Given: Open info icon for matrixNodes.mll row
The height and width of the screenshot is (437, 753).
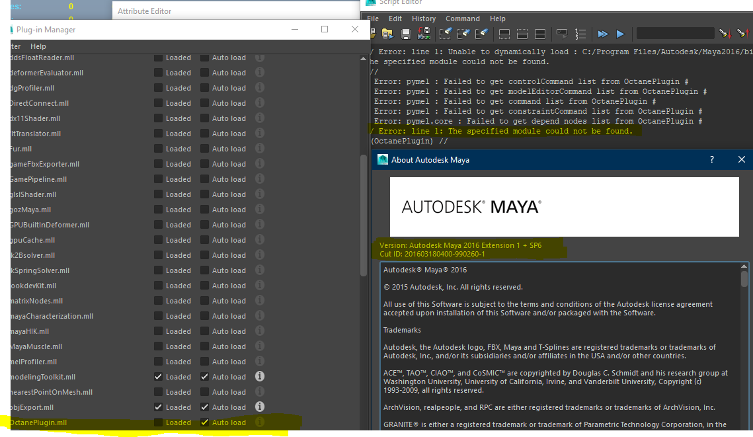Looking at the screenshot, I should coord(260,301).
